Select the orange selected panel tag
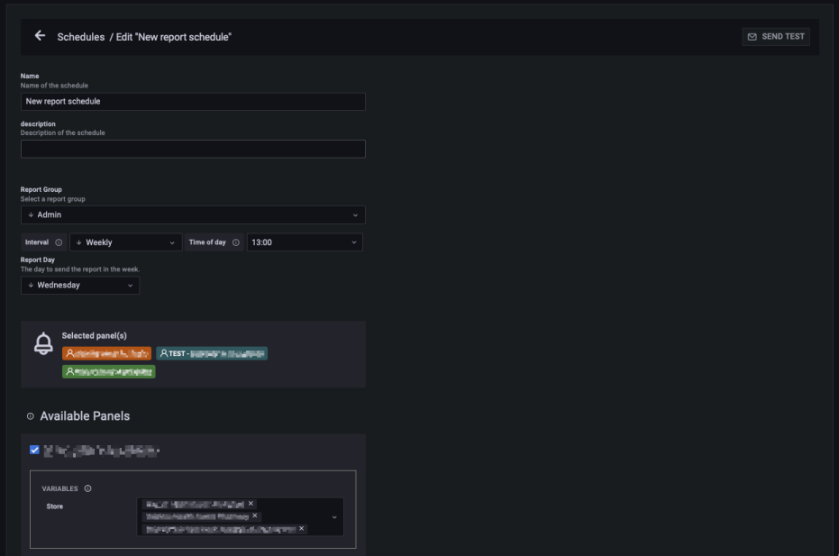Screen dimensions: 839x556 [x=106, y=353]
